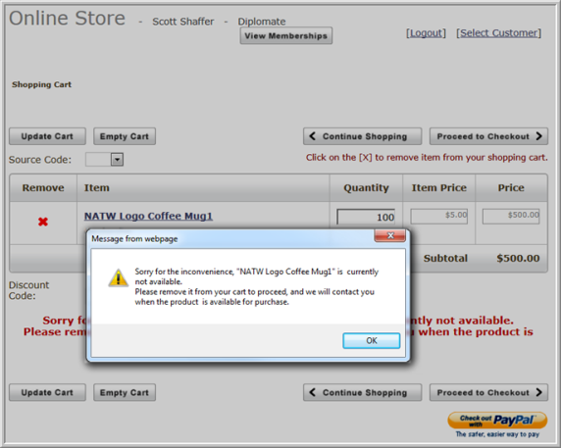Click the bottom Update Cart button
Viewport: 561px width, 448px height.
(47, 392)
